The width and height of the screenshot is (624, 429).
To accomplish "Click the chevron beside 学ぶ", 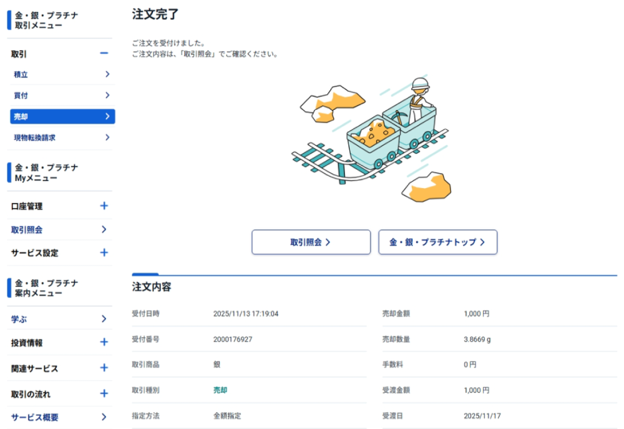I will coord(104,319).
